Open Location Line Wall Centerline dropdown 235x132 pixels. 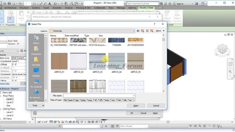click(19, 58)
